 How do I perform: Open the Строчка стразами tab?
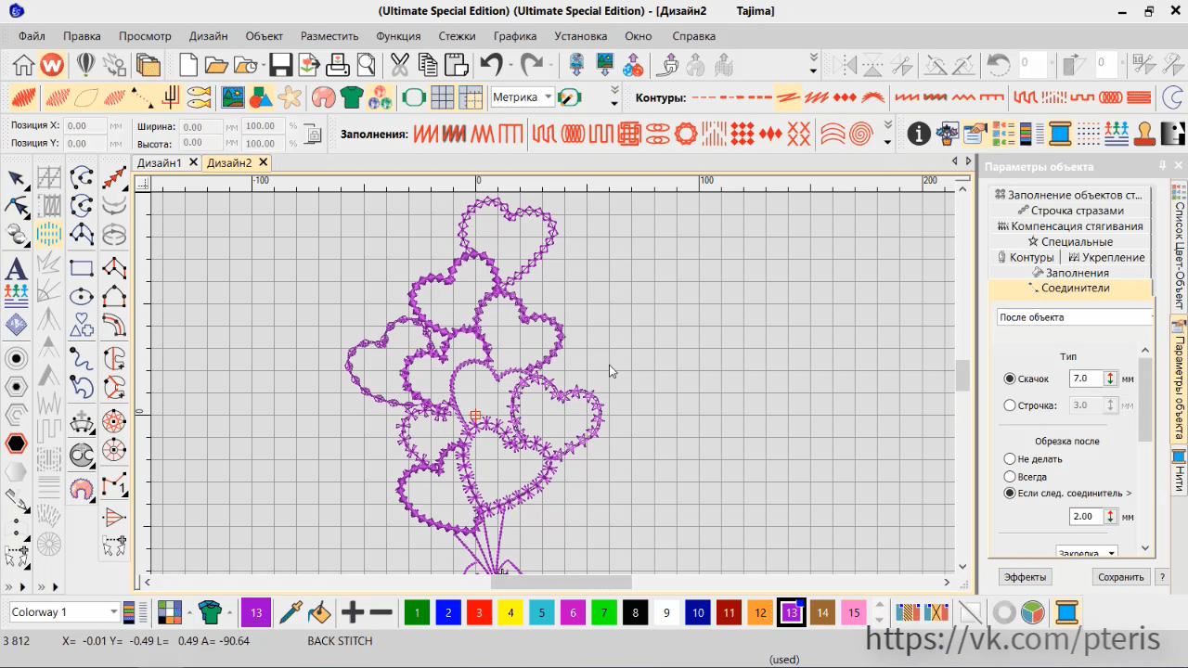(1069, 211)
